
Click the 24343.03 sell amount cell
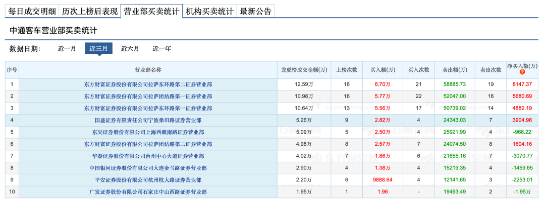pos(455,120)
